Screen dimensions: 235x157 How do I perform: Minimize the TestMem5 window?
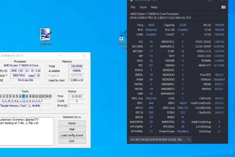click(x=60, y=56)
